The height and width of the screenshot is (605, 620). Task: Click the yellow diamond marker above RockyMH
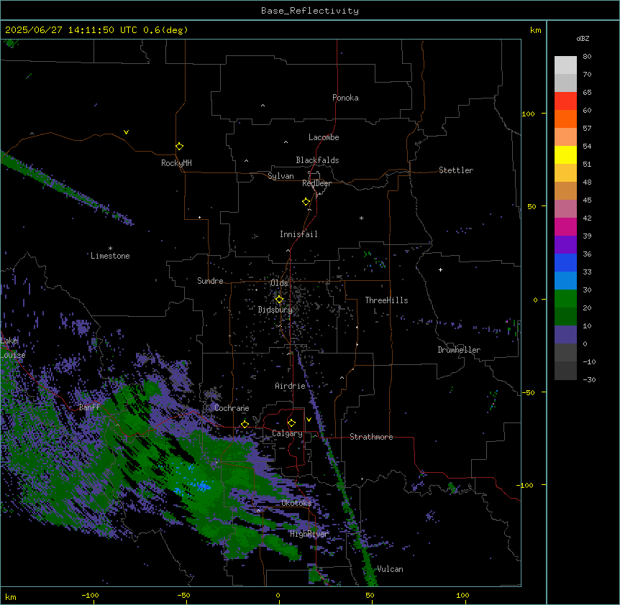click(179, 147)
